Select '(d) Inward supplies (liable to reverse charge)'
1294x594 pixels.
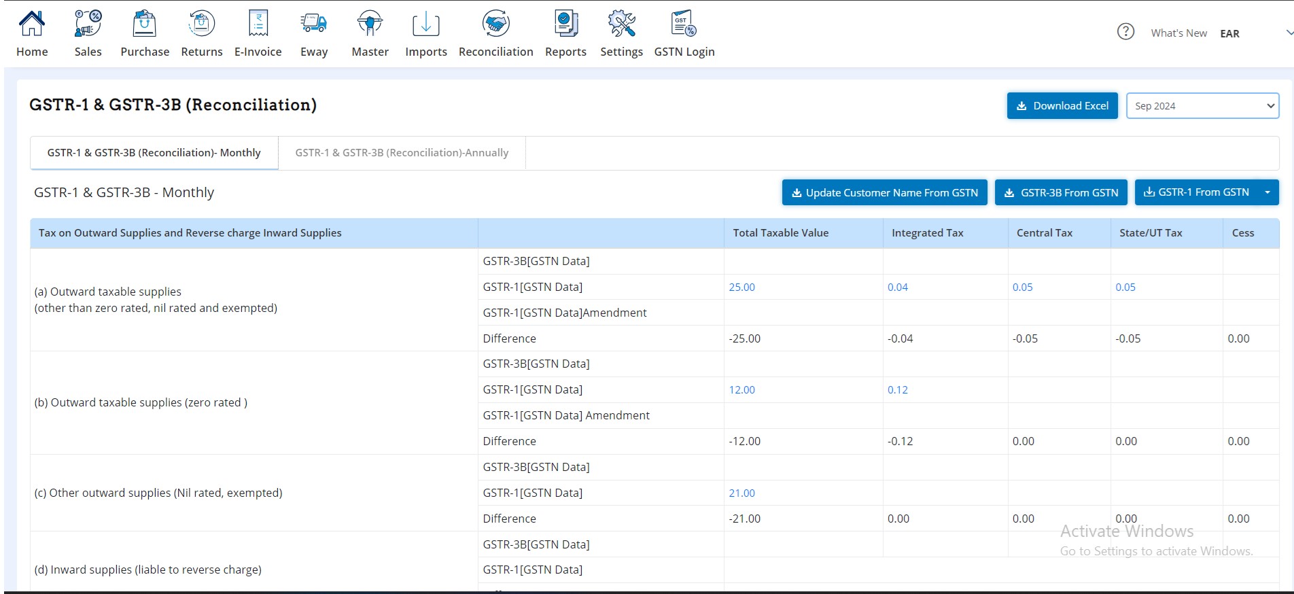pyautogui.click(x=147, y=570)
